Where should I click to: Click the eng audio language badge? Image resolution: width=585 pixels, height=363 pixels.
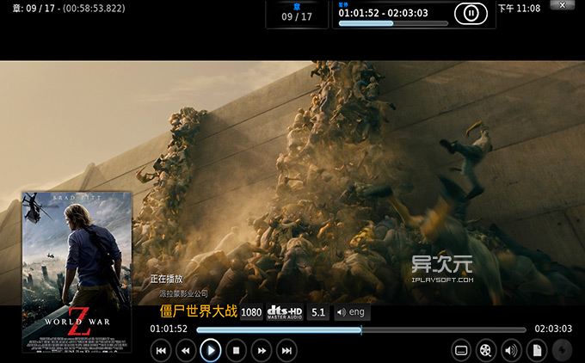(352, 312)
